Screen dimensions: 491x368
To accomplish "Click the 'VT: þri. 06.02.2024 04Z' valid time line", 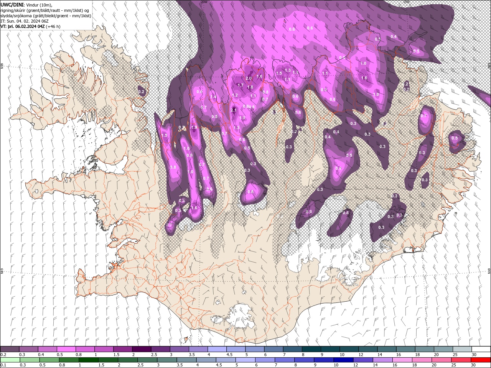I will 23,26.
